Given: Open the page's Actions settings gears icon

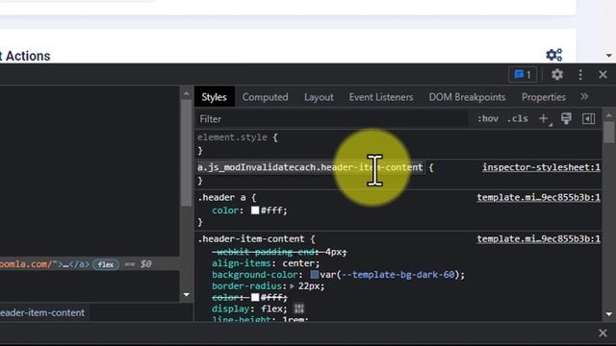Looking at the screenshot, I should click(x=554, y=55).
